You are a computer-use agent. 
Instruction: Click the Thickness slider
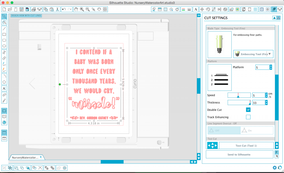click(239, 103)
